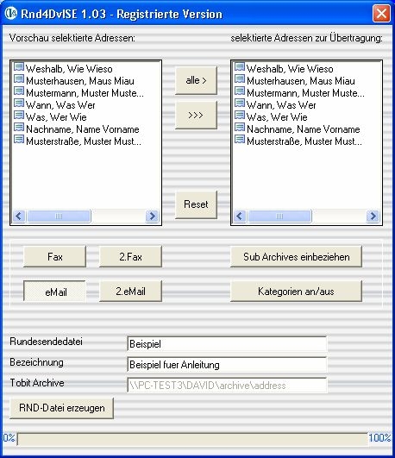Click the left scroll arrow of the transfer list
The width and height of the screenshot is (395, 458).
click(x=240, y=216)
